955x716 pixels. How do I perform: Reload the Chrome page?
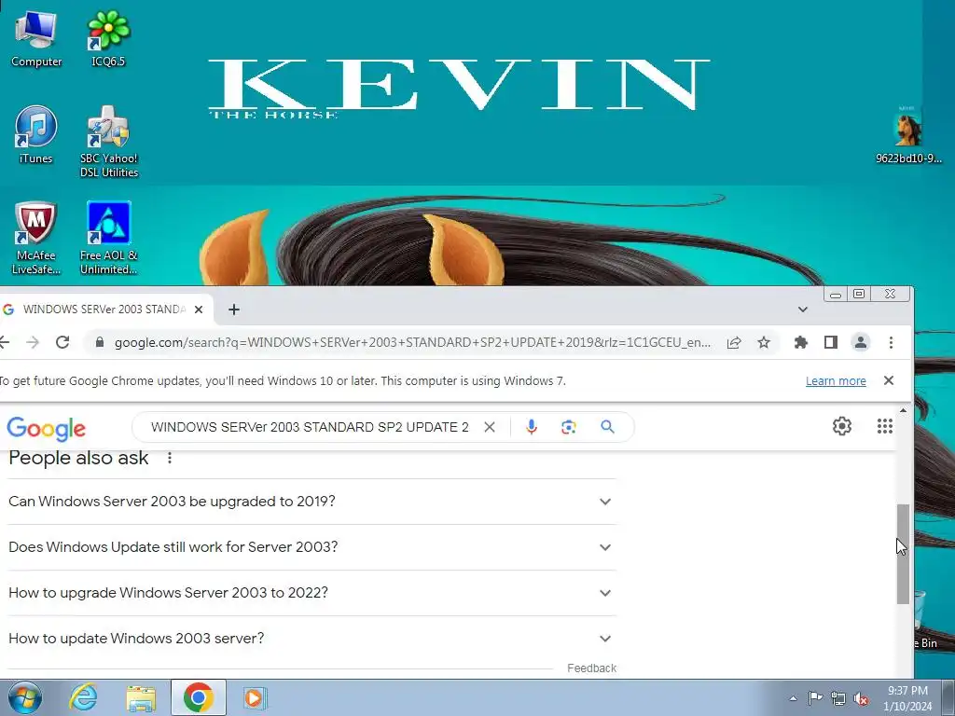(62, 342)
